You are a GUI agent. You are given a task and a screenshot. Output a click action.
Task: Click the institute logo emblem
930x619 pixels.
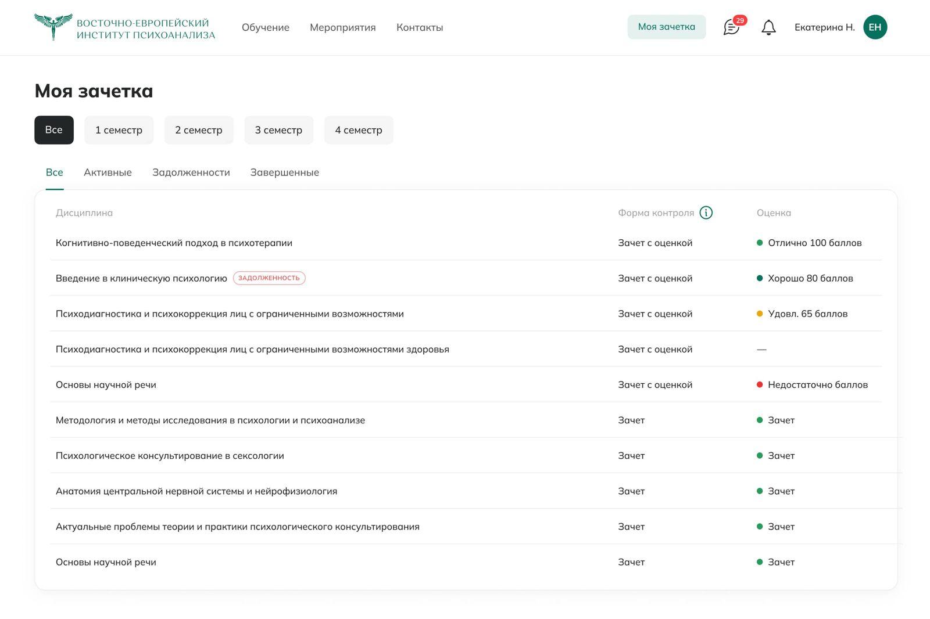point(53,27)
